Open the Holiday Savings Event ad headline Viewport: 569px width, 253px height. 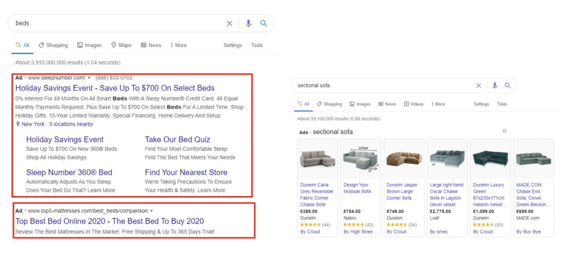pos(115,88)
